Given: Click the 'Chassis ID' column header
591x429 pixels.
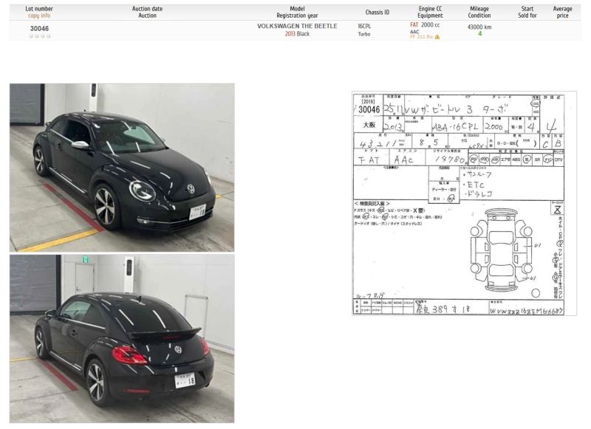Looking at the screenshot, I should [x=378, y=12].
